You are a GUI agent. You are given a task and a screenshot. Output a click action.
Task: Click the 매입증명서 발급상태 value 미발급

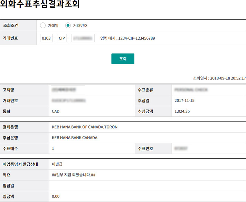pyautogui.click(x=57, y=164)
